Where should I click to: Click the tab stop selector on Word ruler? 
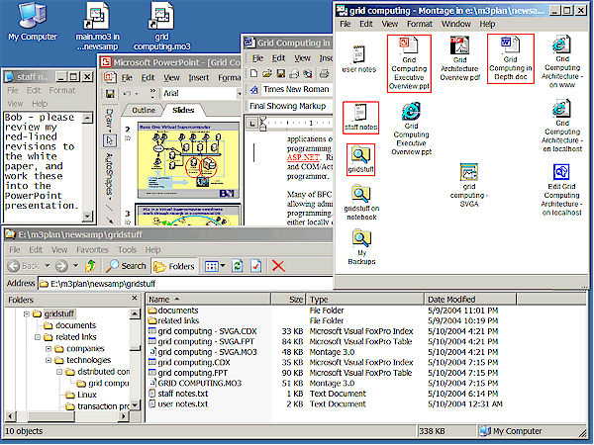[x=251, y=123]
